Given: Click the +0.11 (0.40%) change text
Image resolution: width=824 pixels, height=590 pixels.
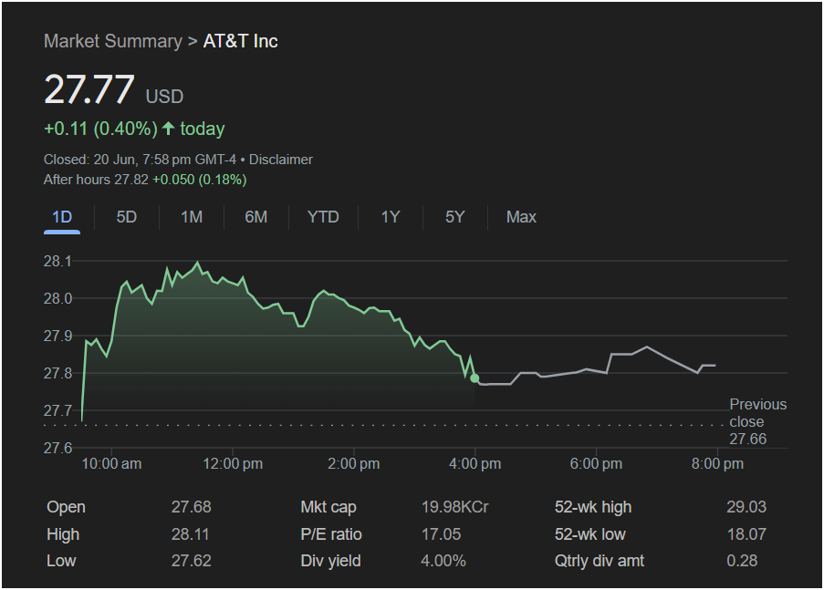Looking at the screenshot, I should pyautogui.click(x=100, y=129).
